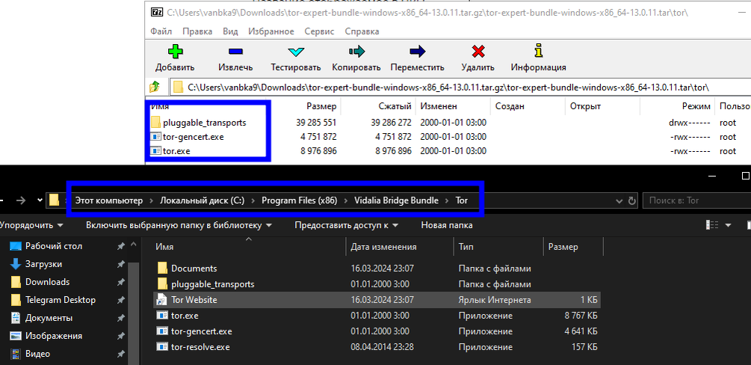Click tor-resolve.exe icon in Explorer
Image resolution: width=751 pixels, height=365 pixels.
point(162,347)
